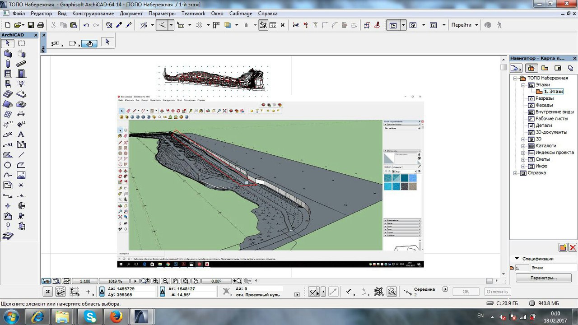The height and width of the screenshot is (325, 578).
Task: Toggle the quick selection eraser-style button
Action: (x=89, y=44)
